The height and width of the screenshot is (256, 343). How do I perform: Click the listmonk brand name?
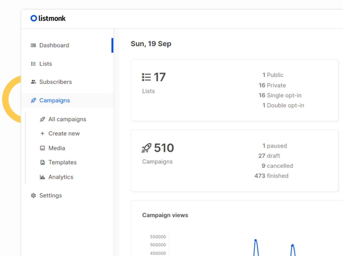point(52,18)
